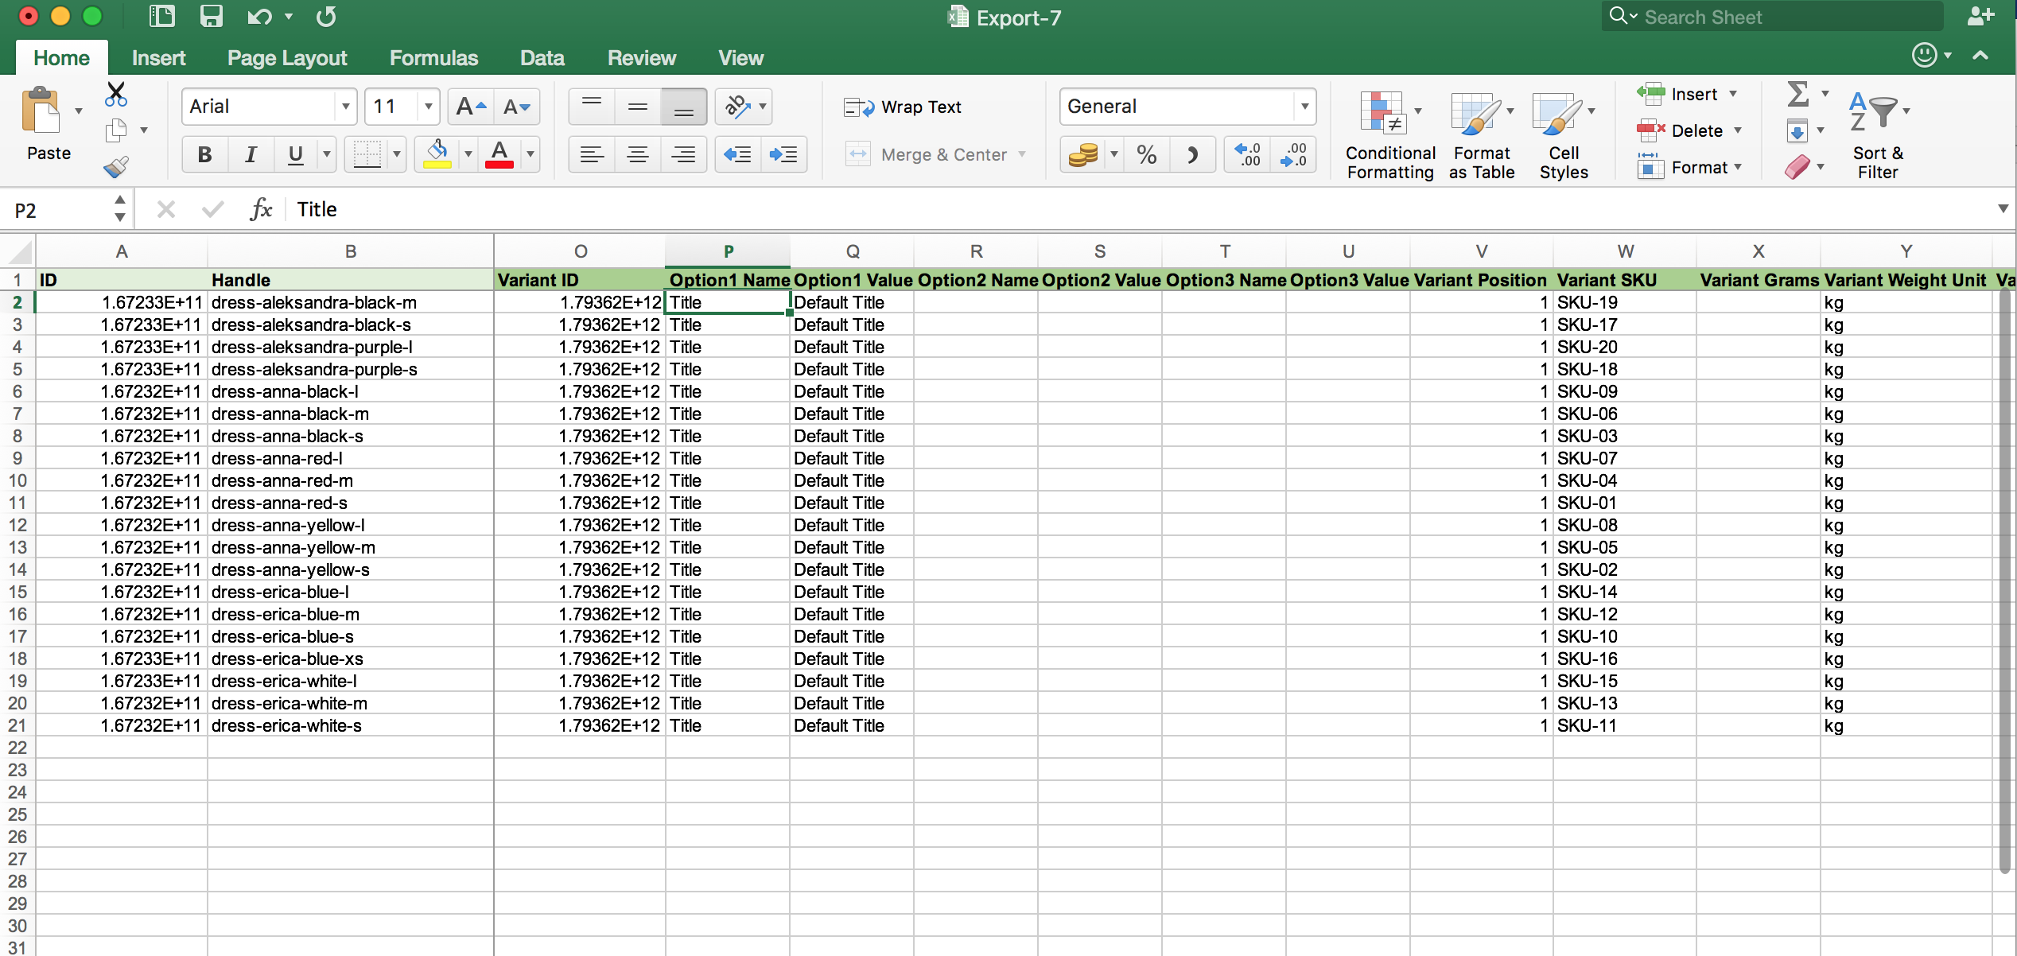This screenshot has height=956, width=2017.
Task: Click the Conditional Formatting icon
Action: coord(1383,114)
